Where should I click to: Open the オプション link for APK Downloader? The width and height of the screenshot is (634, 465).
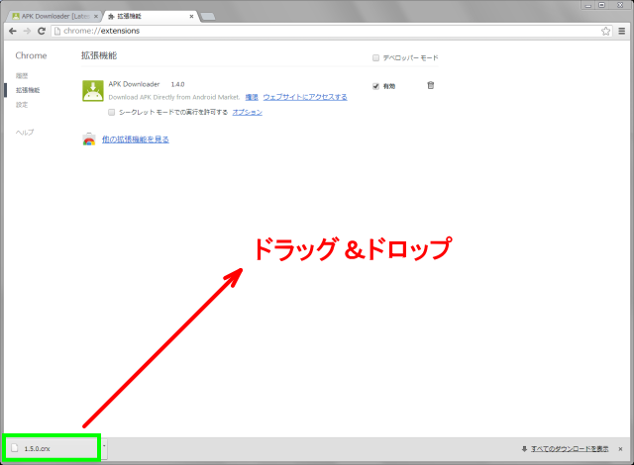(247, 113)
